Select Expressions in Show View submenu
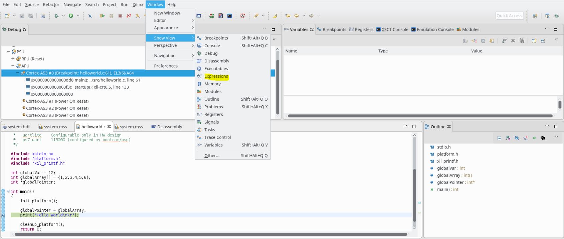Image resolution: width=564 pixels, height=239 pixels. pyautogui.click(x=216, y=76)
